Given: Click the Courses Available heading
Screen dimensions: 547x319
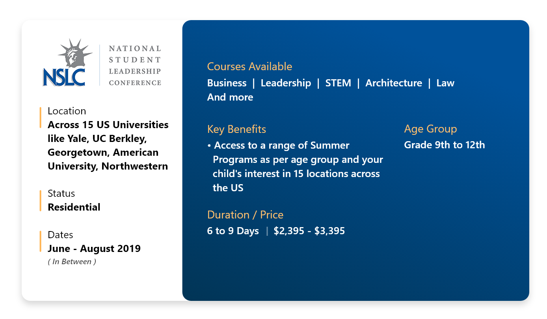Looking at the screenshot, I should (250, 67).
